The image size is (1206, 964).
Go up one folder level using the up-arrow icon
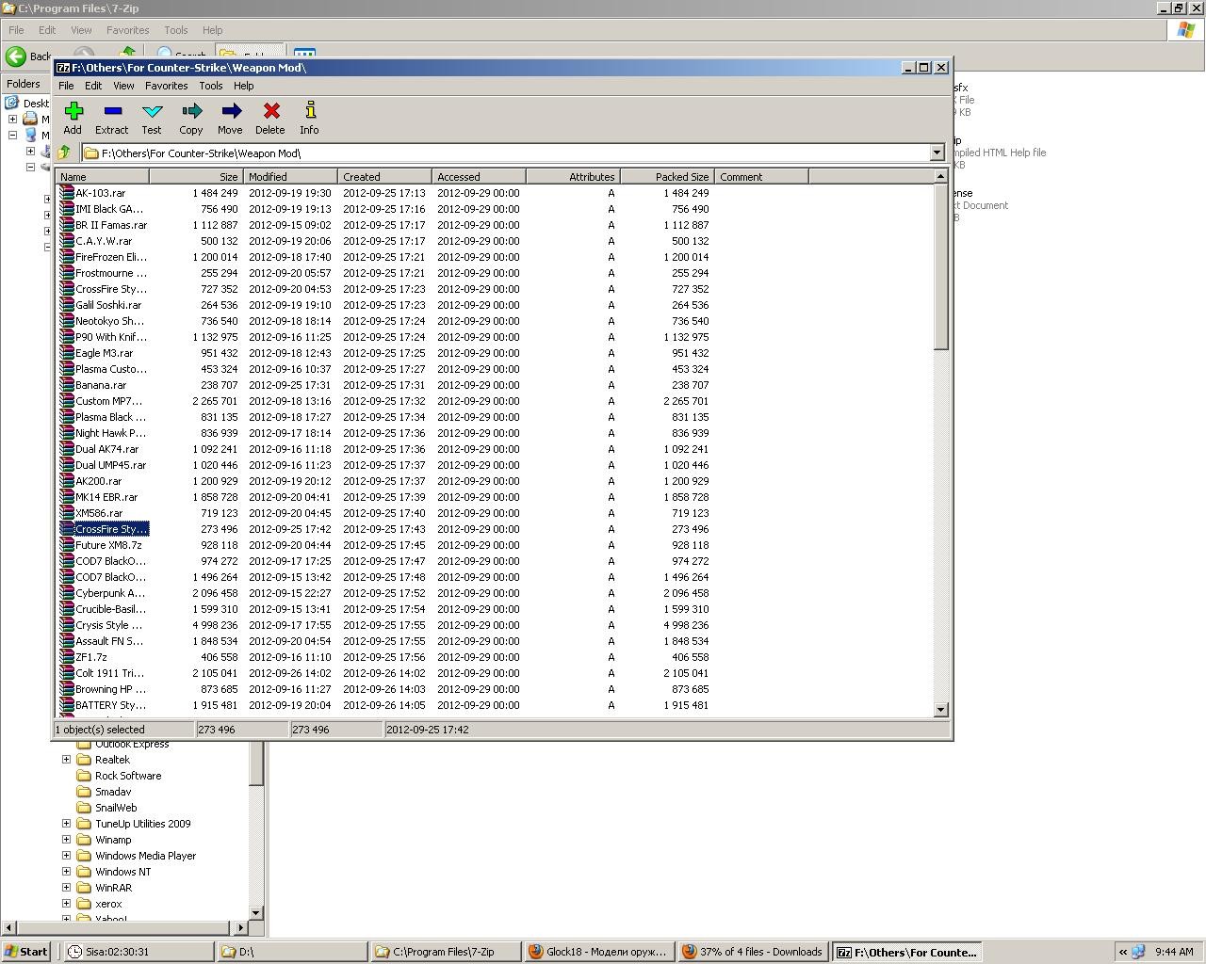click(64, 153)
